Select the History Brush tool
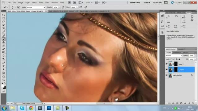Viewport: 198px width, 111px height. click(x=3, y=46)
